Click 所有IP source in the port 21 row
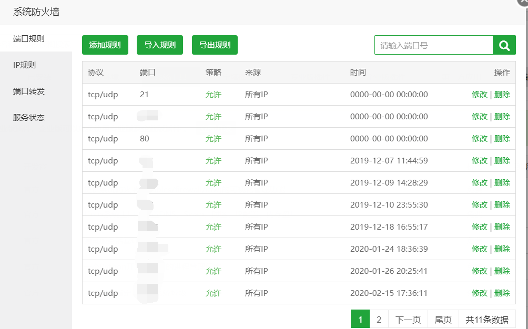Image resolution: width=528 pixels, height=329 pixels. click(x=256, y=95)
